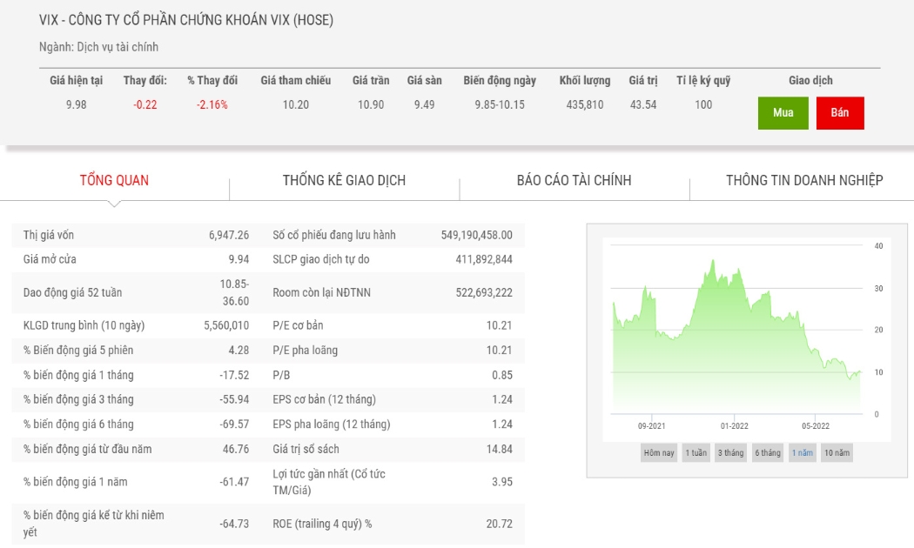Select the 1 năm chart range
Image resolution: width=914 pixels, height=548 pixels.
(x=802, y=452)
